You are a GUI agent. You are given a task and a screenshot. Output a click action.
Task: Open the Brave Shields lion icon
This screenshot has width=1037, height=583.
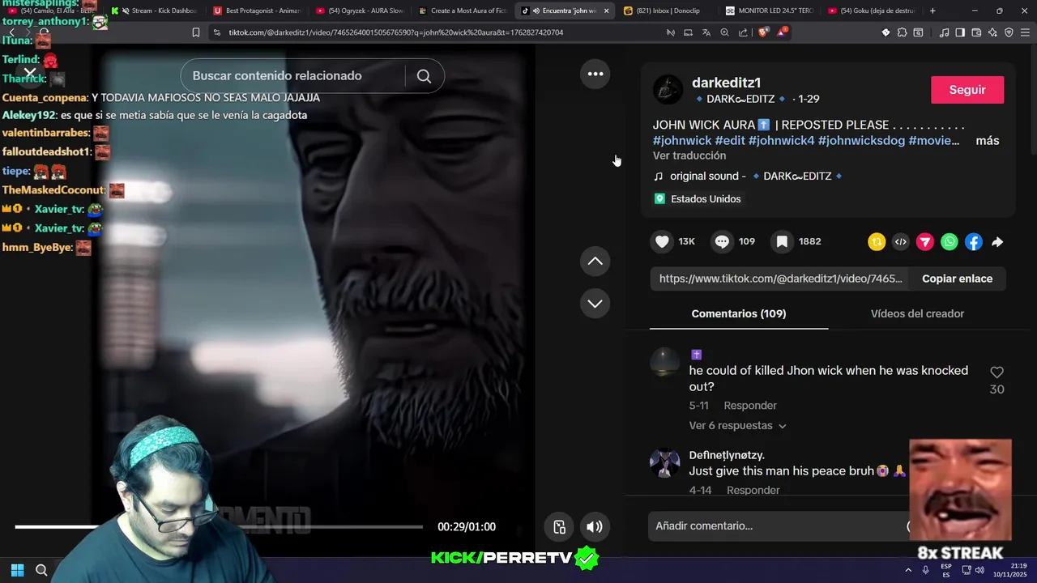tap(762, 32)
